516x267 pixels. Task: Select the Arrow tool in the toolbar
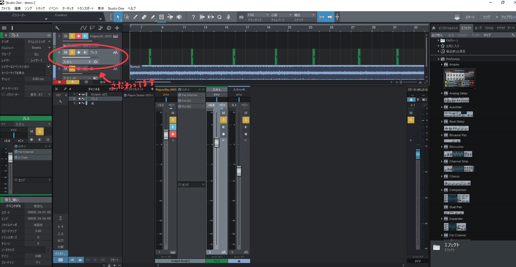click(x=118, y=17)
